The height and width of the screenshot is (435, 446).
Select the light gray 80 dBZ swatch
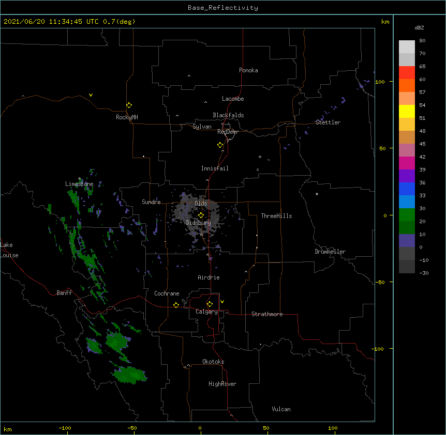(x=407, y=46)
